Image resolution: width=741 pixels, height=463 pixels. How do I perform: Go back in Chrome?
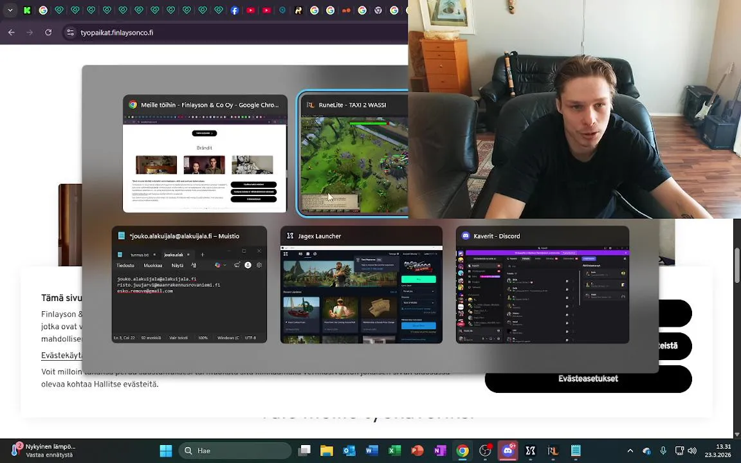12,32
